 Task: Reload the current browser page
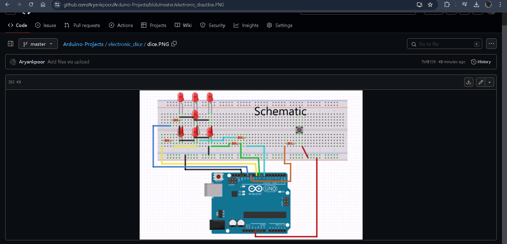tap(31, 5)
